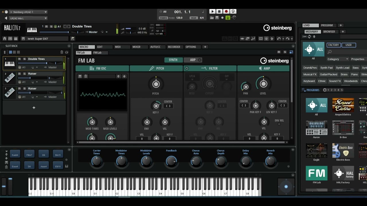
Task: Toggle the ARP power circle
Action: (x=200, y=60)
